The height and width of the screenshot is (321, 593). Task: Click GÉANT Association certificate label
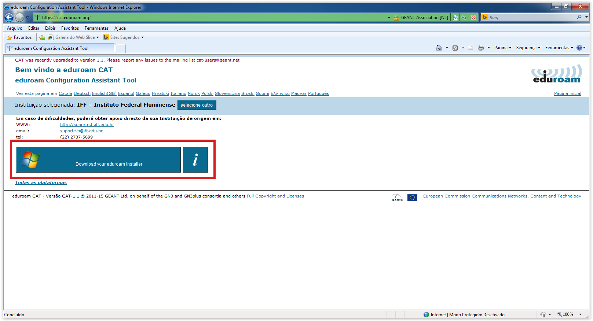424,17
